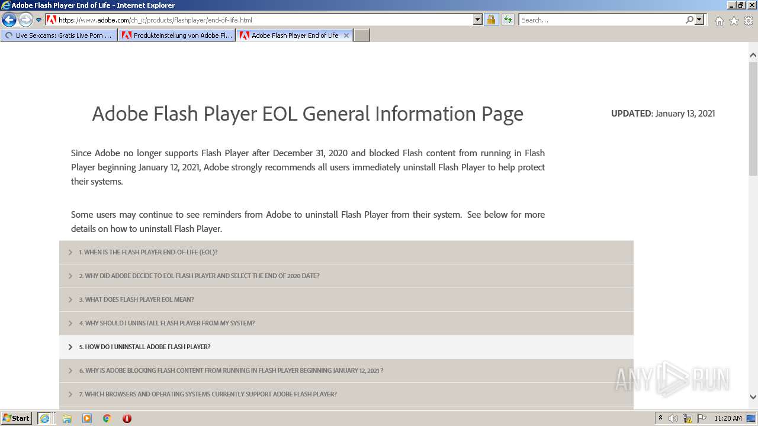Refresh the page with the green refresh icon
This screenshot has height=426, width=758.
point(508,20)
